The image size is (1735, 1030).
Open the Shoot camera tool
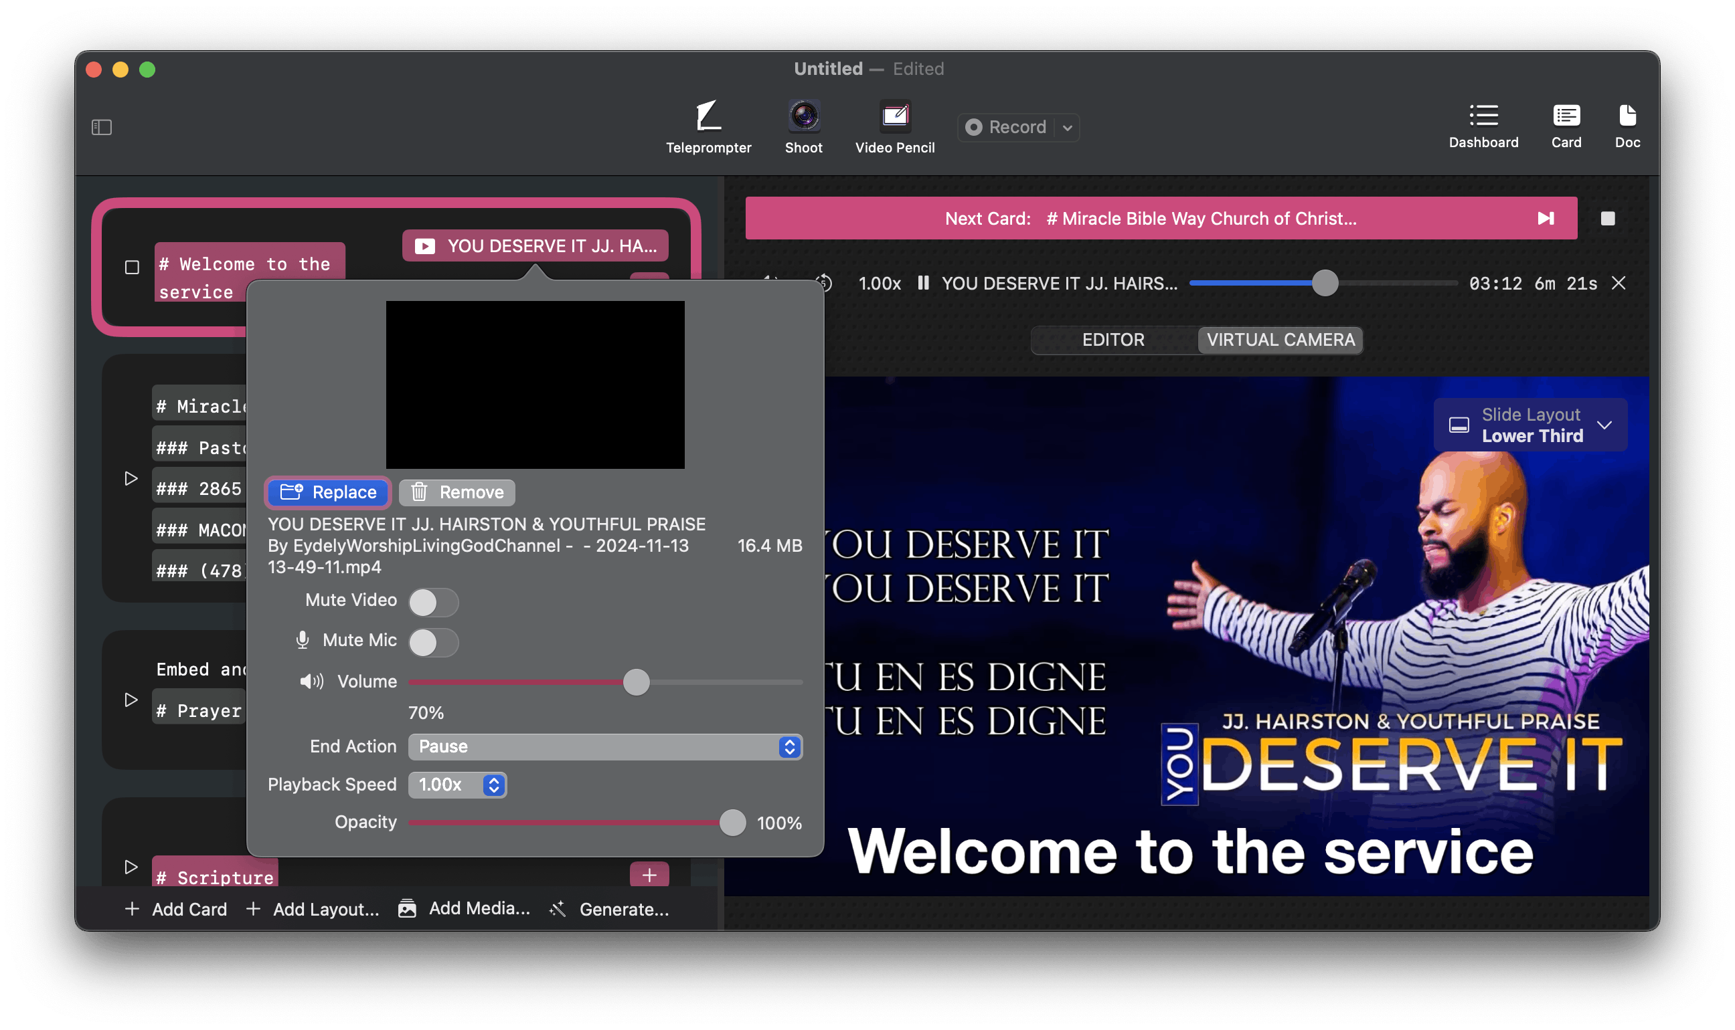coord(803,127)
